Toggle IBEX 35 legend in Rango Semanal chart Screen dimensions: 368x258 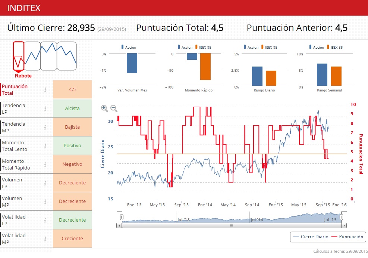335,47
